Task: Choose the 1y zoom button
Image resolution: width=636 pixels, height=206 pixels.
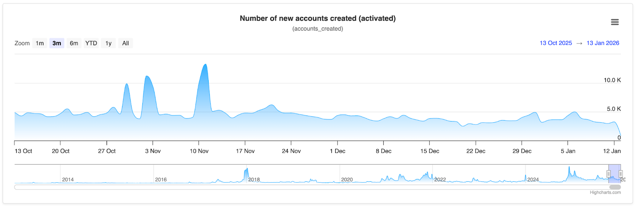Action: pyautogui.click(x=109, y=43)
